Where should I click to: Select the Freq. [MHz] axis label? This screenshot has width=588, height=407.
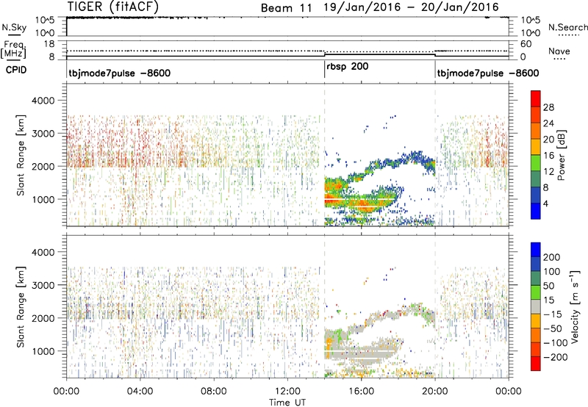coord(14,49)
